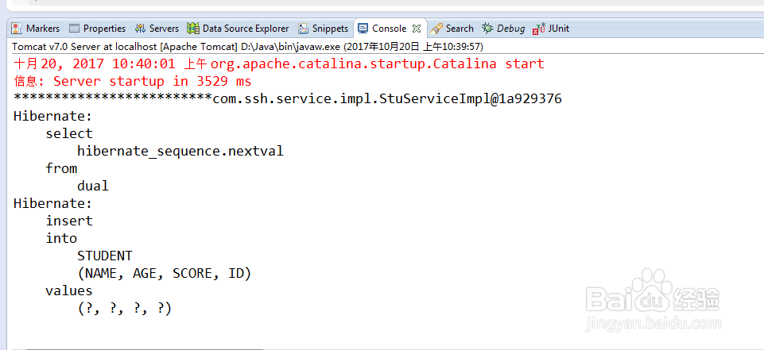
Task: Open the Search tab
Action: tap(460, 29)
